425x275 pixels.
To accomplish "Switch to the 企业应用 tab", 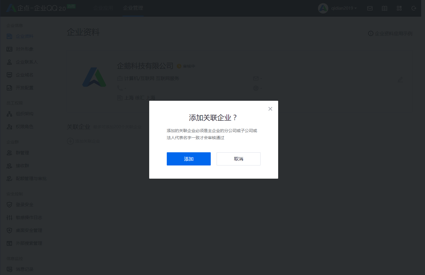I will point(103,8).
